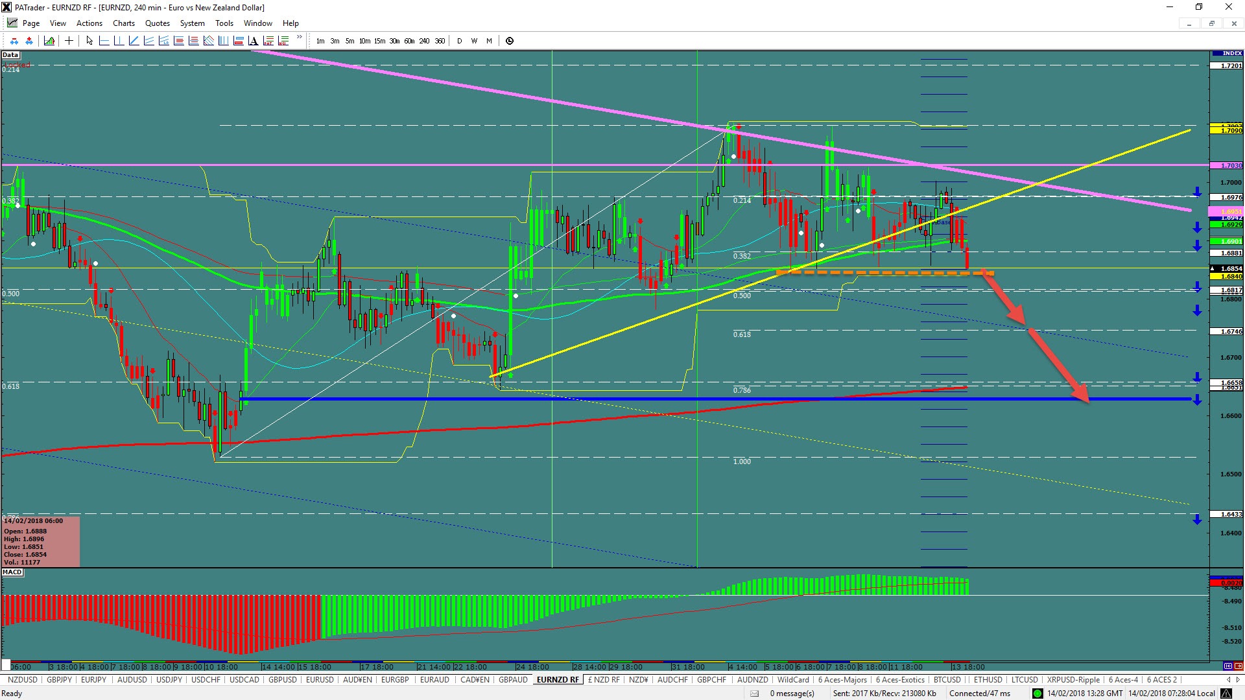
Task: Select the vertical time zones tool
Action: click(223, 41)
